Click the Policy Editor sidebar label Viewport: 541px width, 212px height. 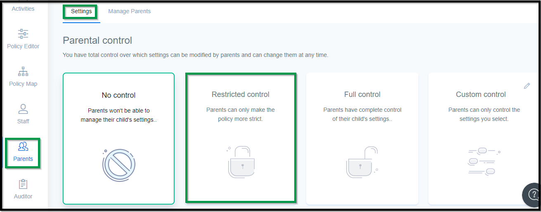pos(23,46)
